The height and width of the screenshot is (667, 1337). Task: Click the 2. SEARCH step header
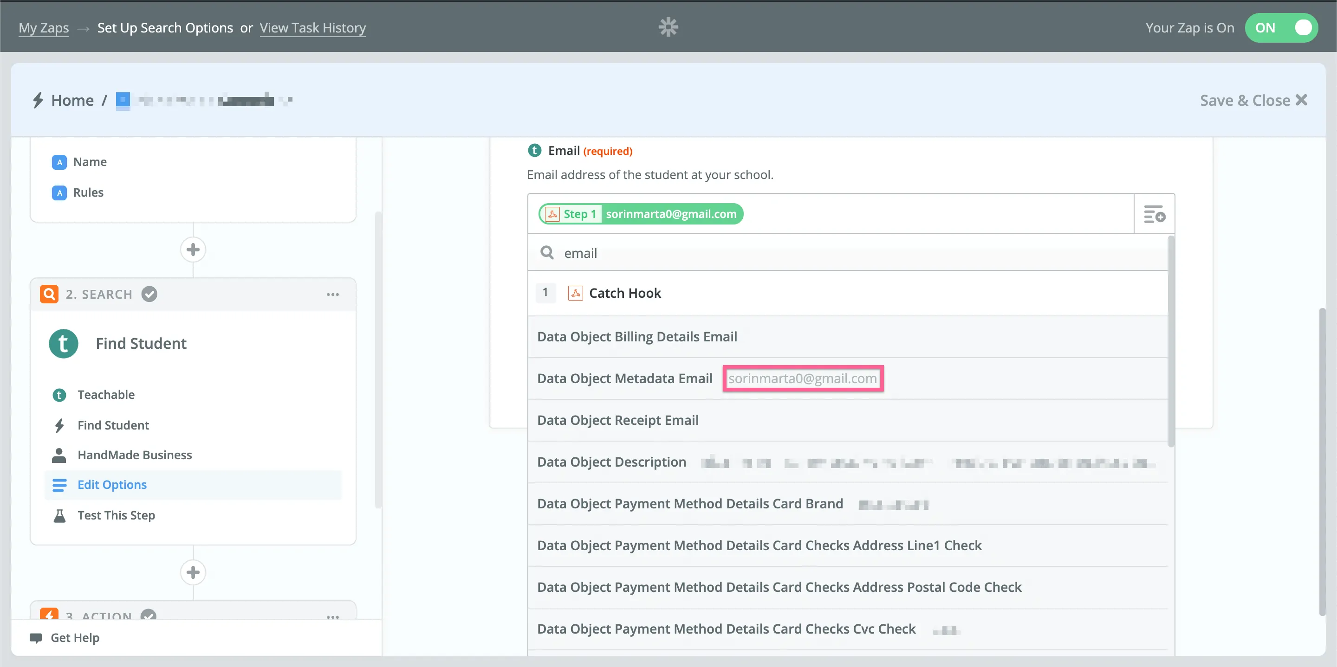click(193, 294)
